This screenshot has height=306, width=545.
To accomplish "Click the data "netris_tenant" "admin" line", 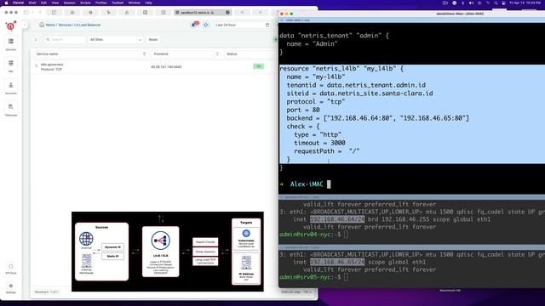I will 334,36.
